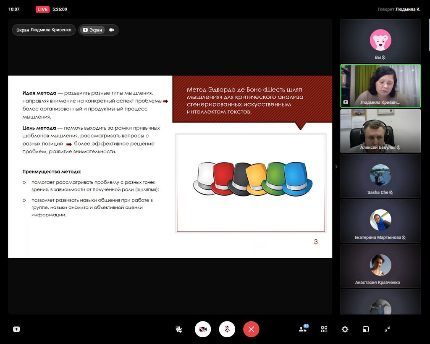Click the picture-in-picture window icon
Image resolution: width=430 pixels, height=344 pixels.
point(366,329)
